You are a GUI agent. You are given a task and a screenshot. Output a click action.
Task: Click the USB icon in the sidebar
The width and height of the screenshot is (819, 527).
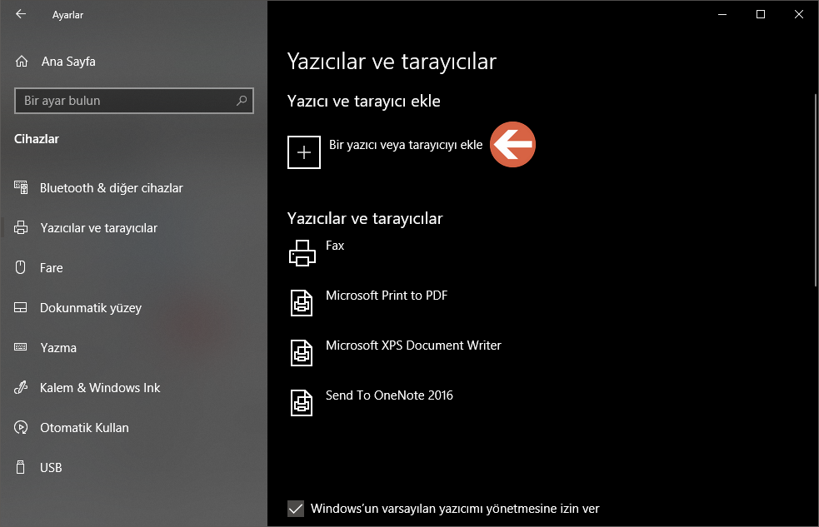coord(20,467)
